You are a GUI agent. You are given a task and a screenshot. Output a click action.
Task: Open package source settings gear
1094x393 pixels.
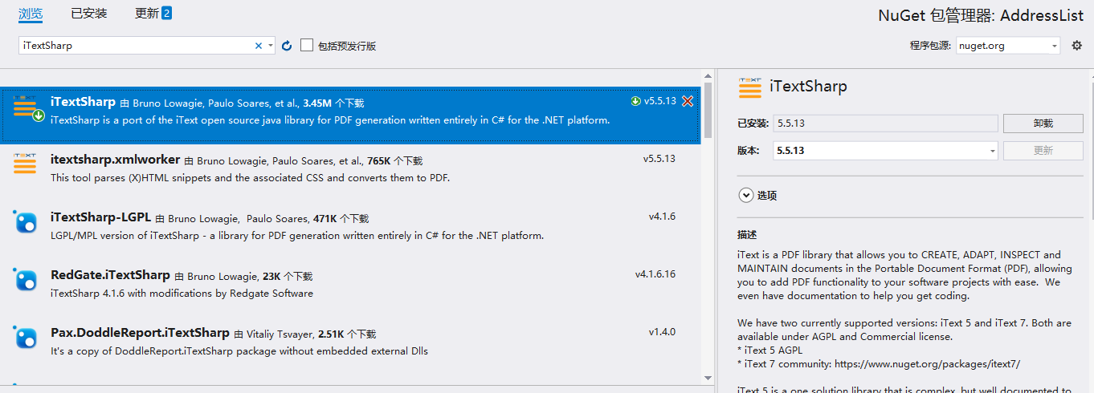pos(1077,46)
